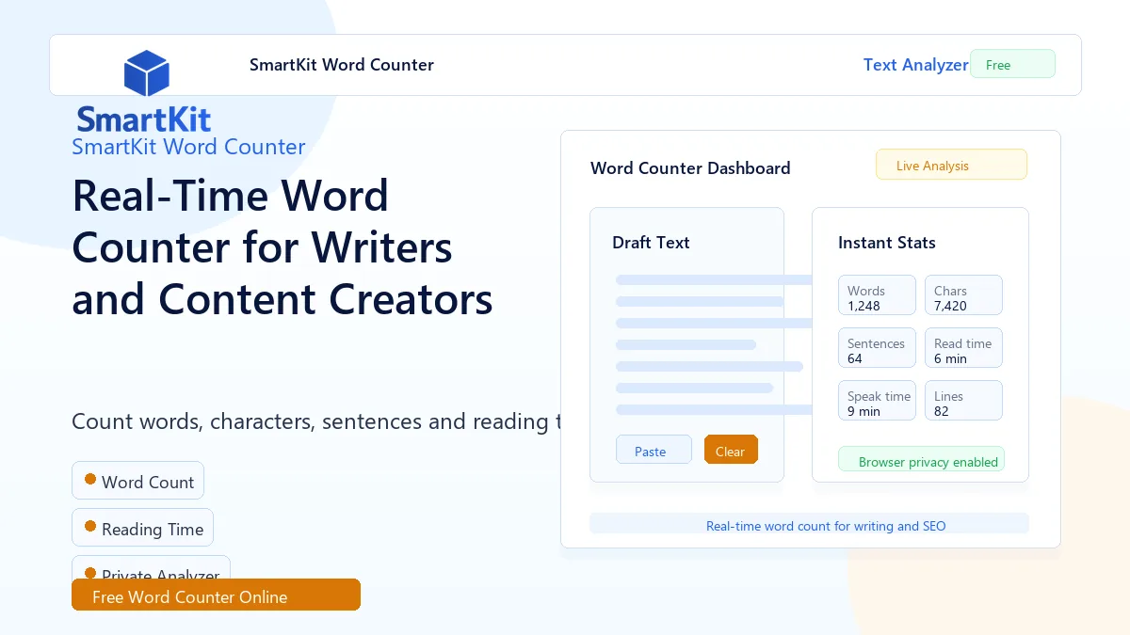Screen dimensions: 1130x635
Task: Click the green Free badge
Action: tap(1012, 64)
